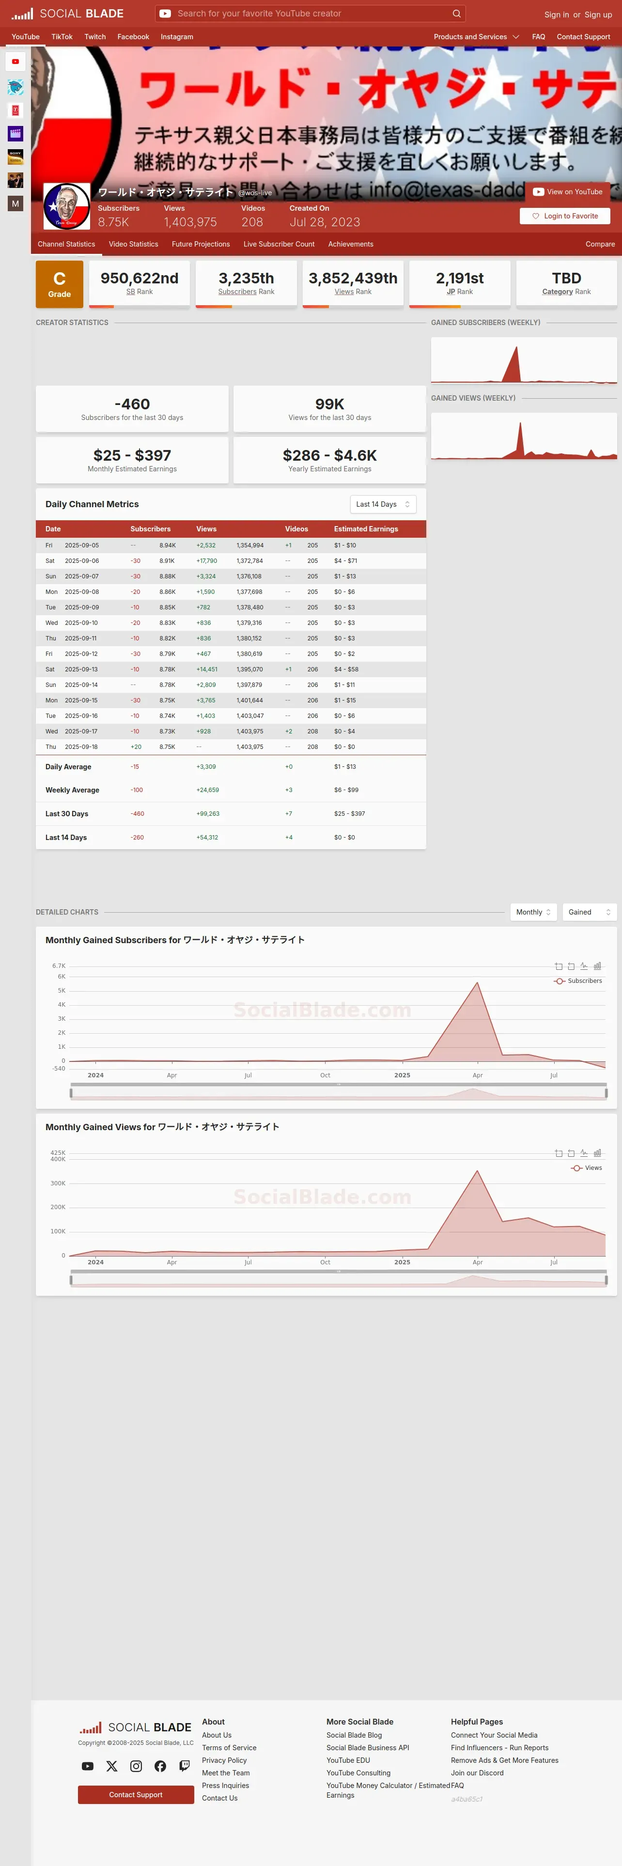Click the 2025-09-13 date row cell
622x1866 pixels.
tap(81, 669)
